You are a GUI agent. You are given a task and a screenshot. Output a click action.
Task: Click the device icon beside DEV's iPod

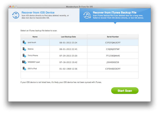[x=24, y=68]
